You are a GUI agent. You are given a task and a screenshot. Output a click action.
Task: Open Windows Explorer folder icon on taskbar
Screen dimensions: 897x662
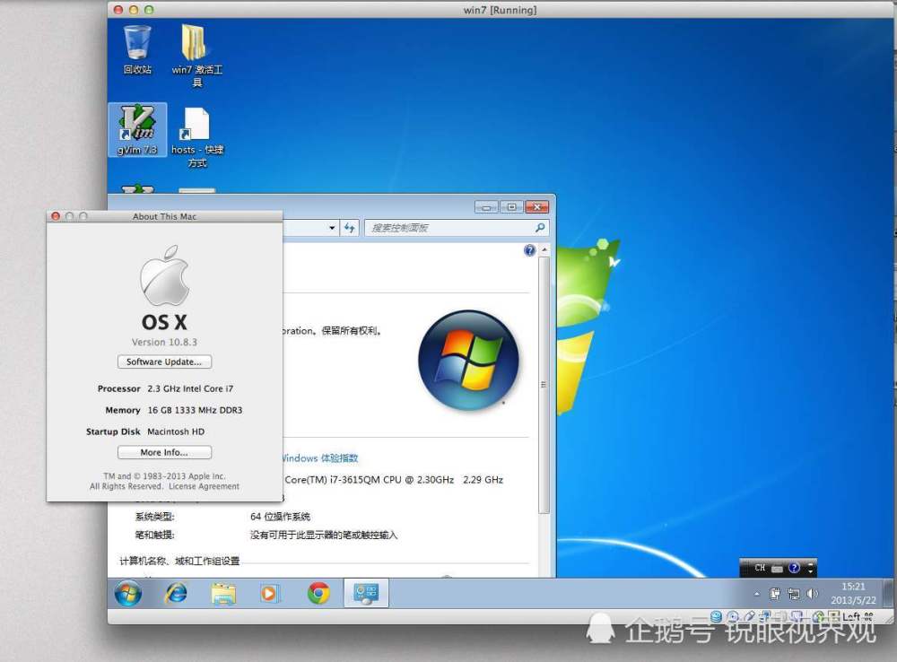(223, 593)
